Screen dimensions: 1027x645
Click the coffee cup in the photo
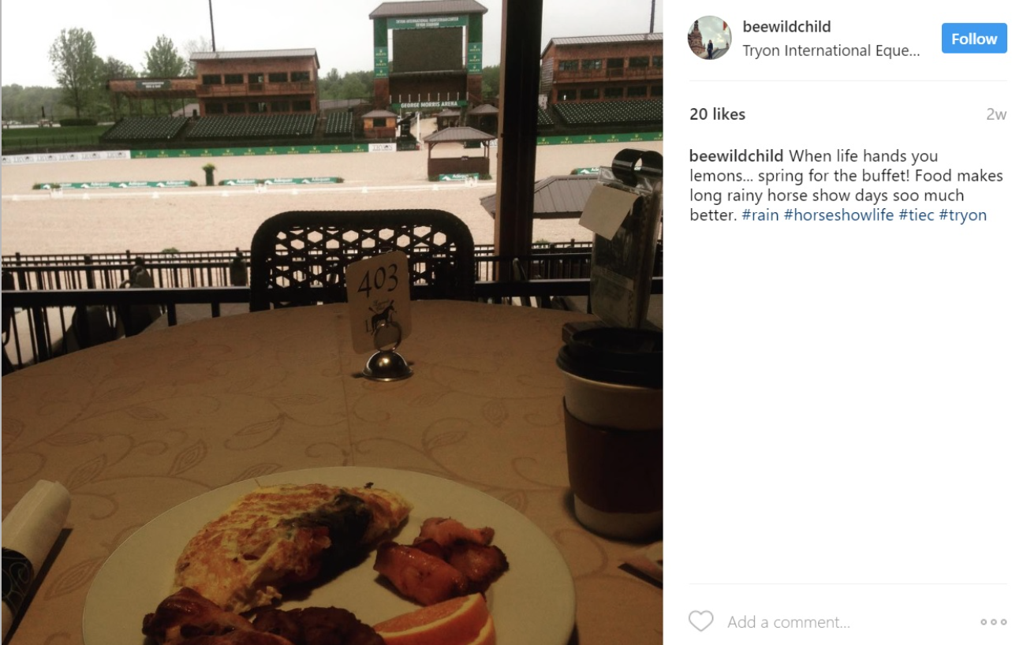[611, 430]
